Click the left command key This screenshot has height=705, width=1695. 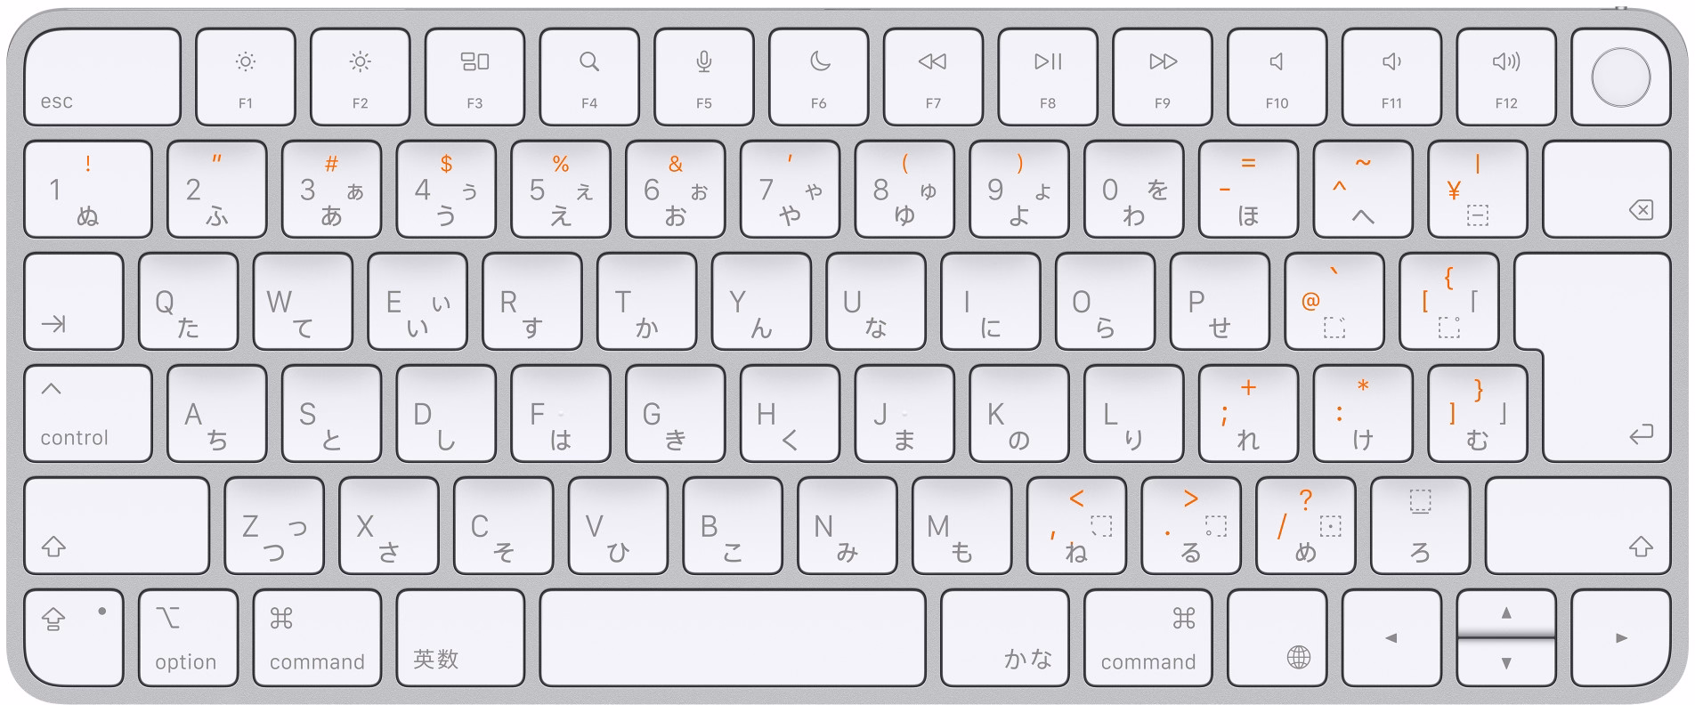[317, 637]
